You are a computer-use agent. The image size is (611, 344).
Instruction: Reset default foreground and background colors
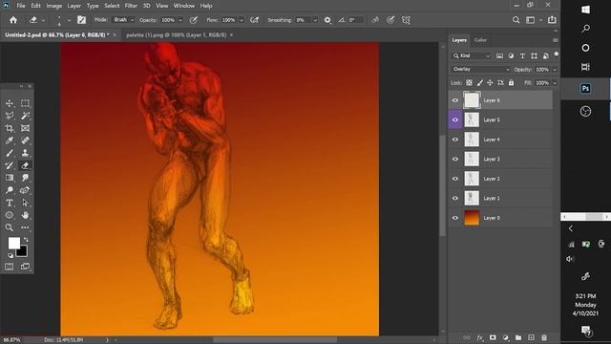coord(11,255)
